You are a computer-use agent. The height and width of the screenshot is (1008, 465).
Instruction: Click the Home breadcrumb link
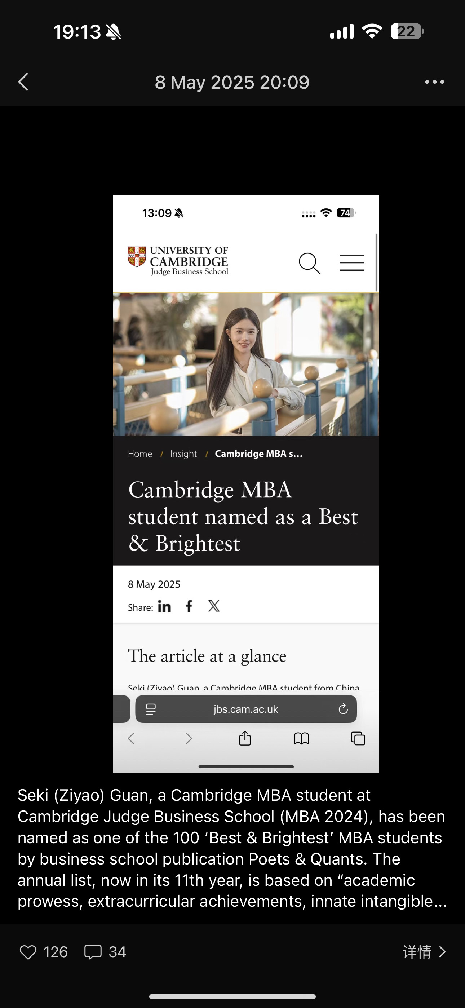(140, 454)
